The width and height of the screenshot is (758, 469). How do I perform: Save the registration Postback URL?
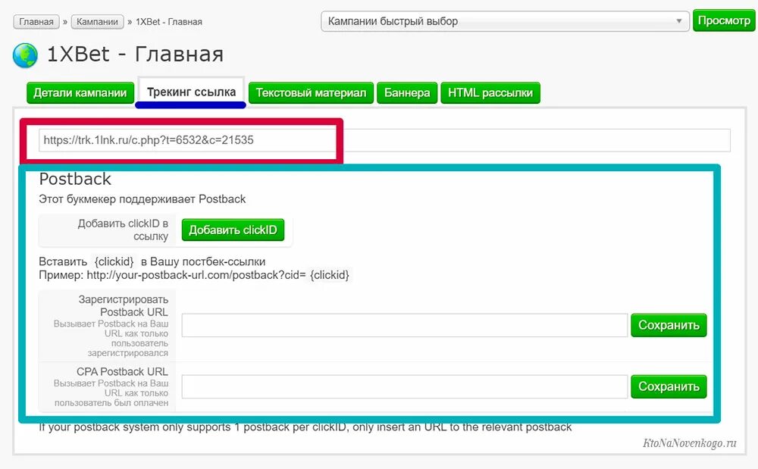tap(669, 325)
